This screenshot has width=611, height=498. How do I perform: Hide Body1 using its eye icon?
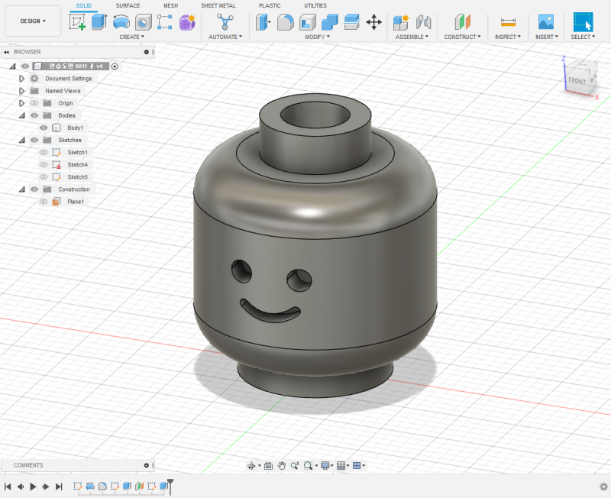(x=44, y=128)
